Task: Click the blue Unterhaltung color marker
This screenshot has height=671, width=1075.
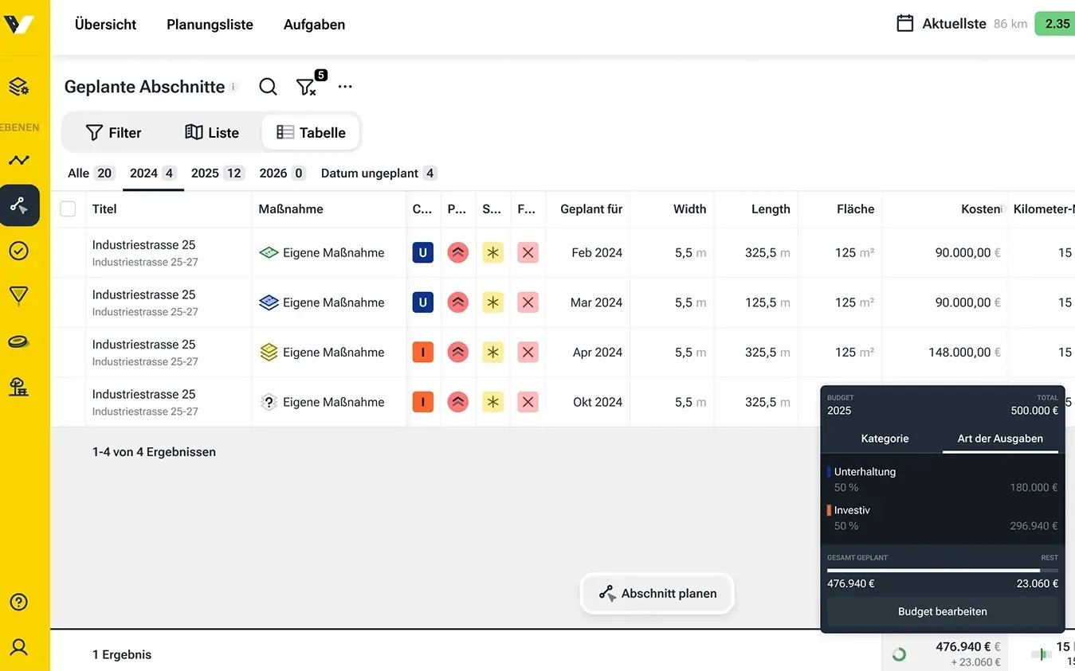Action: tap(829, 471)
